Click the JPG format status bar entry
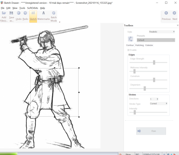The image size is (179, 155). [x=137, y=154]
